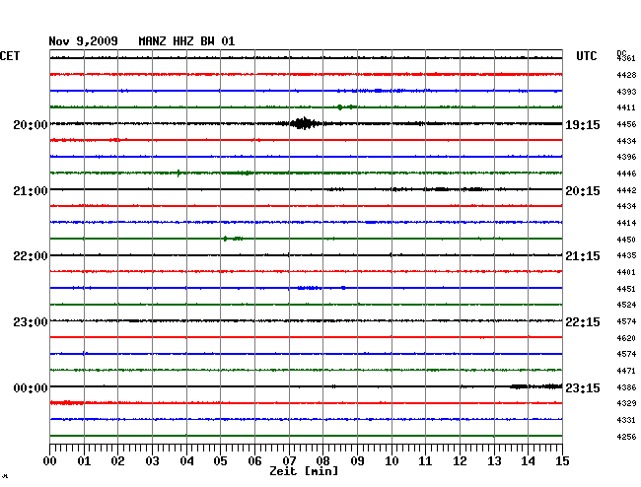Click the 'Zeit [min]' axis label
Image resolution: width=641 pixels, height=487 pixels.
pos(306,472)
